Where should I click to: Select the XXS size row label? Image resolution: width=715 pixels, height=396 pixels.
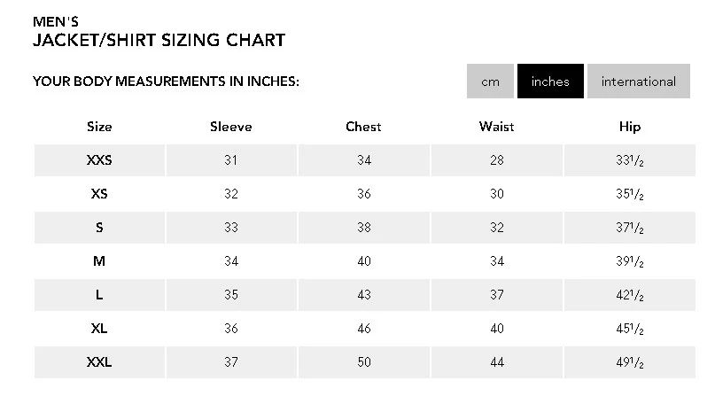pyautogui.click(x=99, y=160)
